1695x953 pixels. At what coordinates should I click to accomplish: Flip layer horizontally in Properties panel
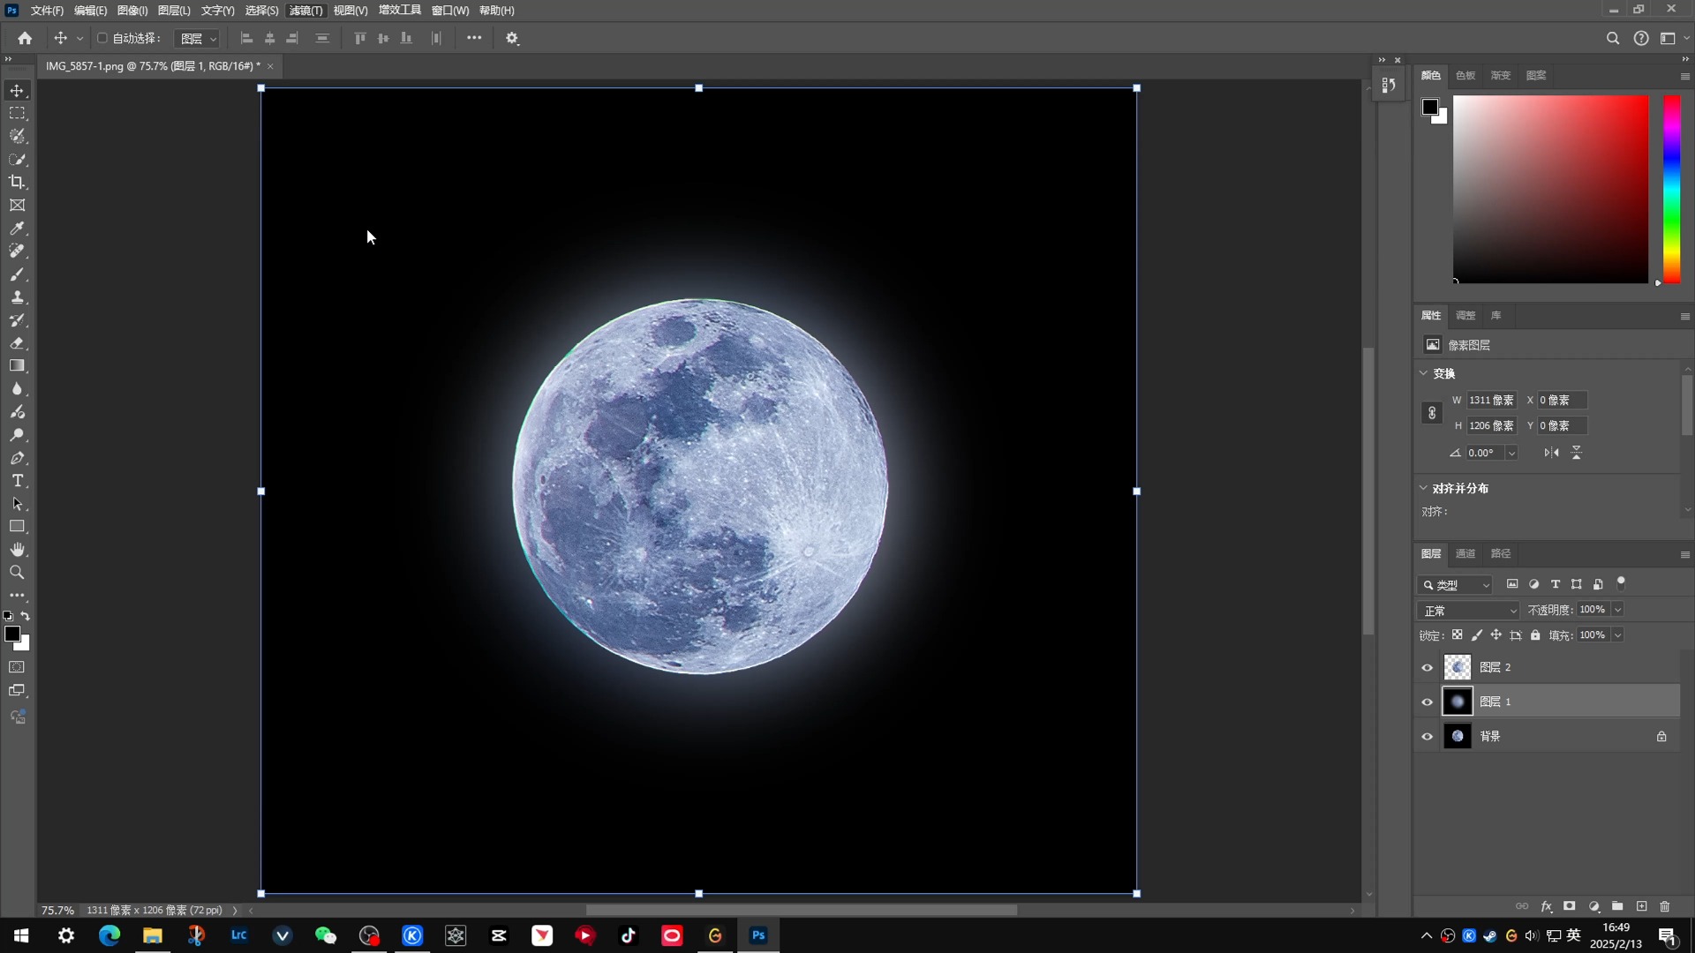(1551, 453)
